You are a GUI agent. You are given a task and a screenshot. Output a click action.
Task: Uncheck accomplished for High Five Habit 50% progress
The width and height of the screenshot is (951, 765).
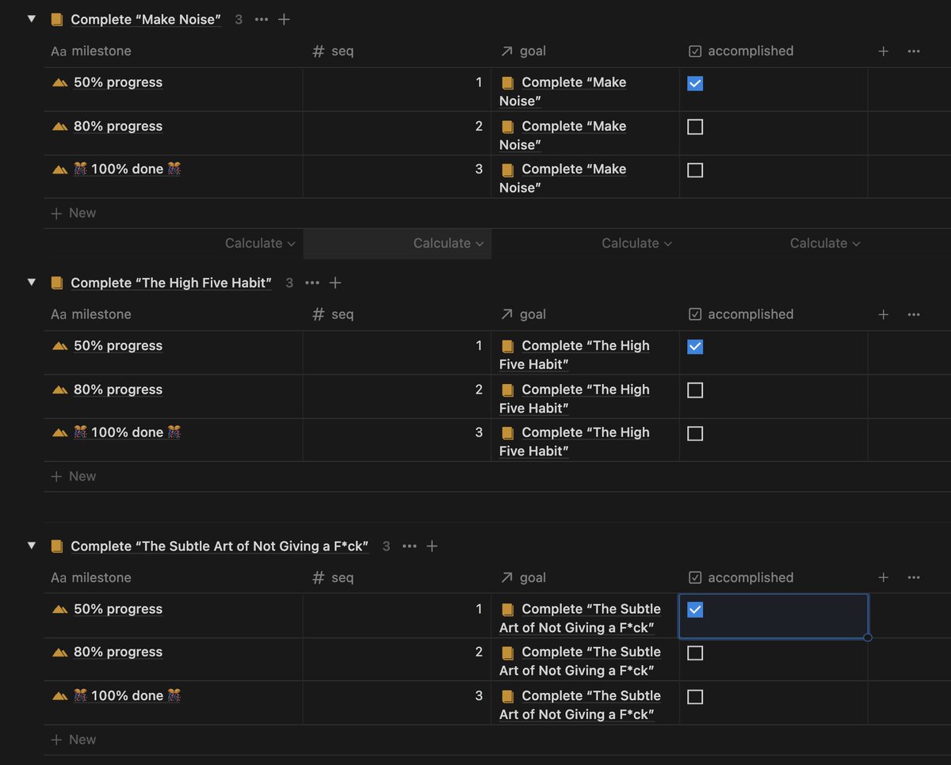click(695, 347)
